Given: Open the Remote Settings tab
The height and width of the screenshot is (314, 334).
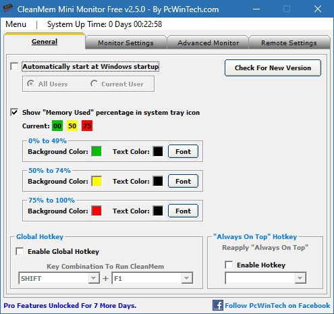Looking at the screenshot, I should pos(289,43).
